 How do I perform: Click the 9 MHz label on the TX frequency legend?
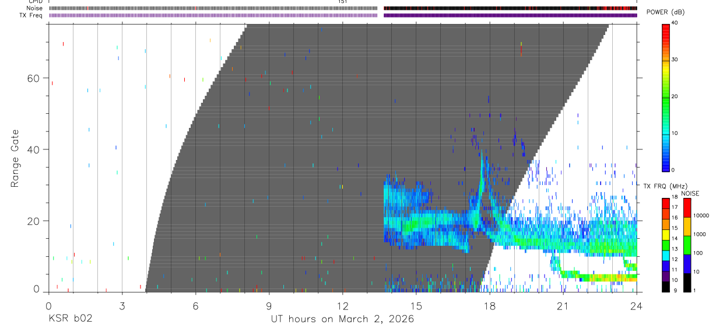tap(675, 291)
